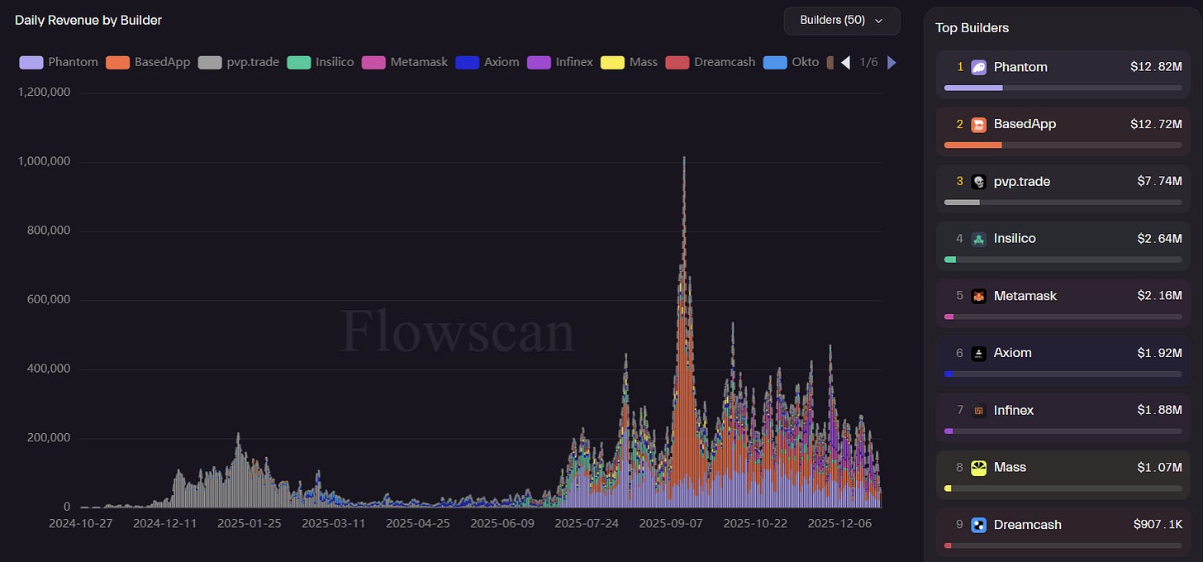Click the 600,000 y-axis label
Screen dimensions: 1203x562
tap(47, 299)
